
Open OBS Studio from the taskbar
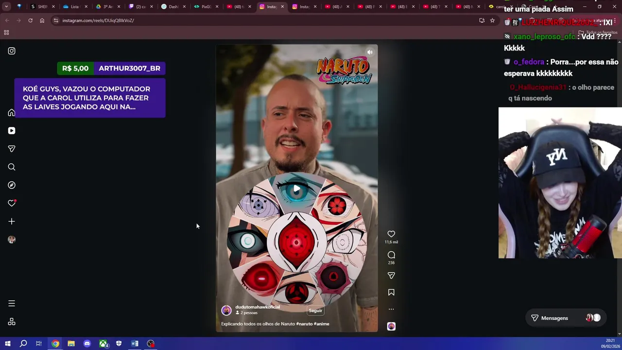[151, 344]
